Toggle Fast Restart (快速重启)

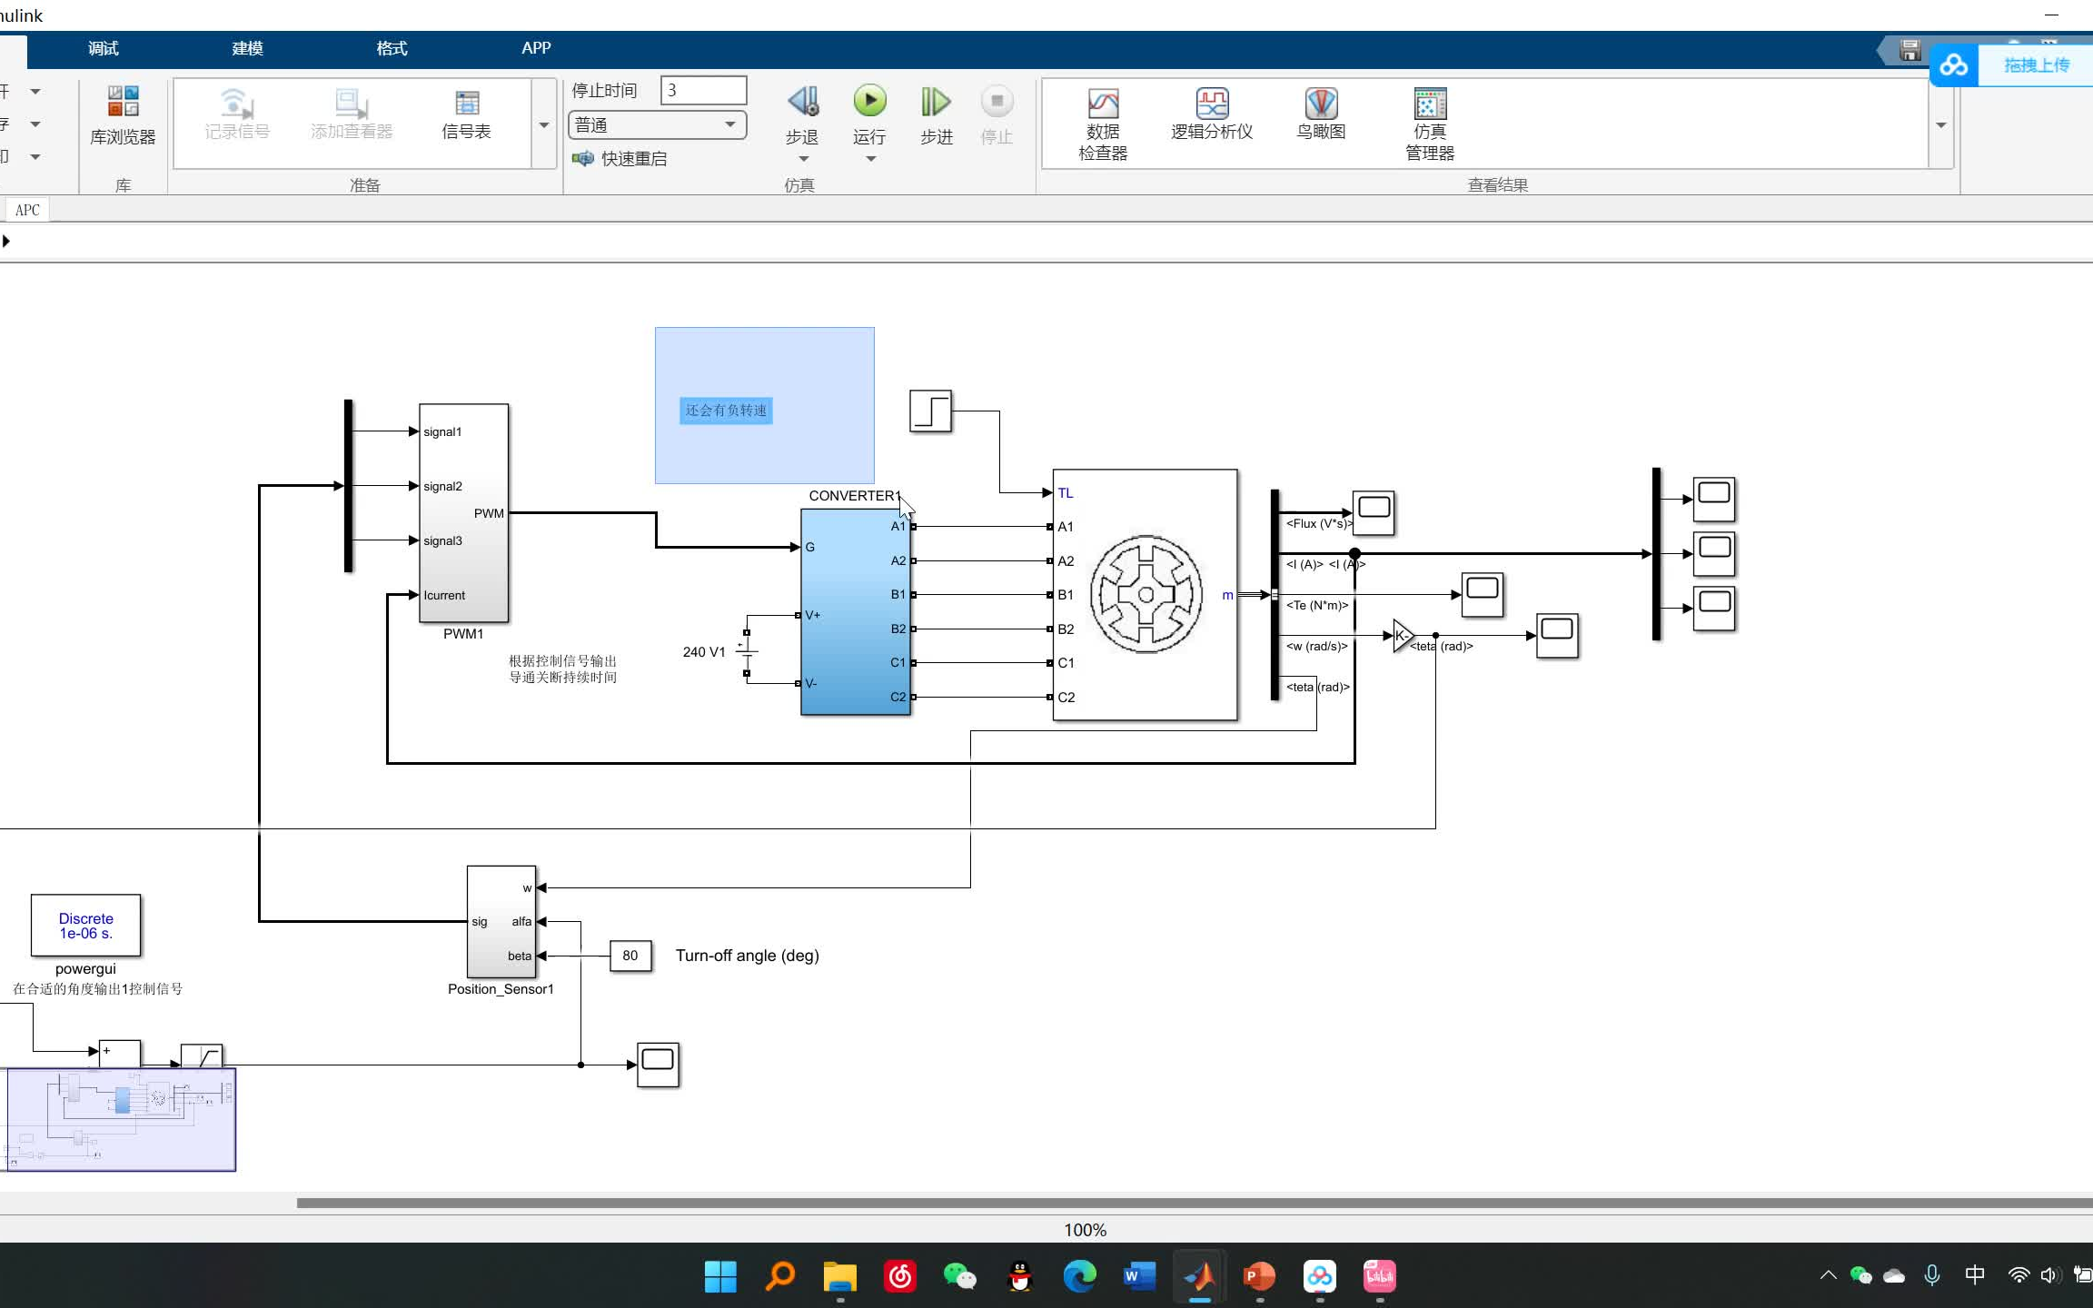pyautogui.click(x=620, y=159)
